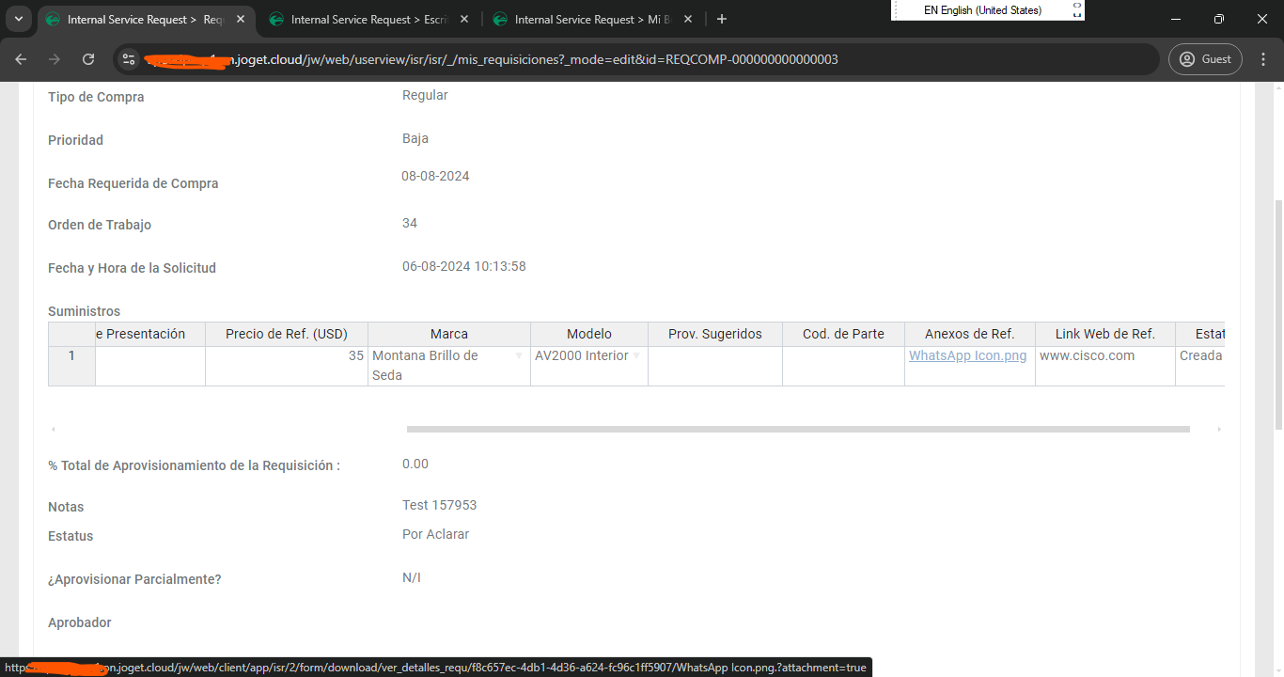The width and height of the screenshot is (1284, 677).
Task: Select row number 1 in Suministros table
Action: [71, 366]
